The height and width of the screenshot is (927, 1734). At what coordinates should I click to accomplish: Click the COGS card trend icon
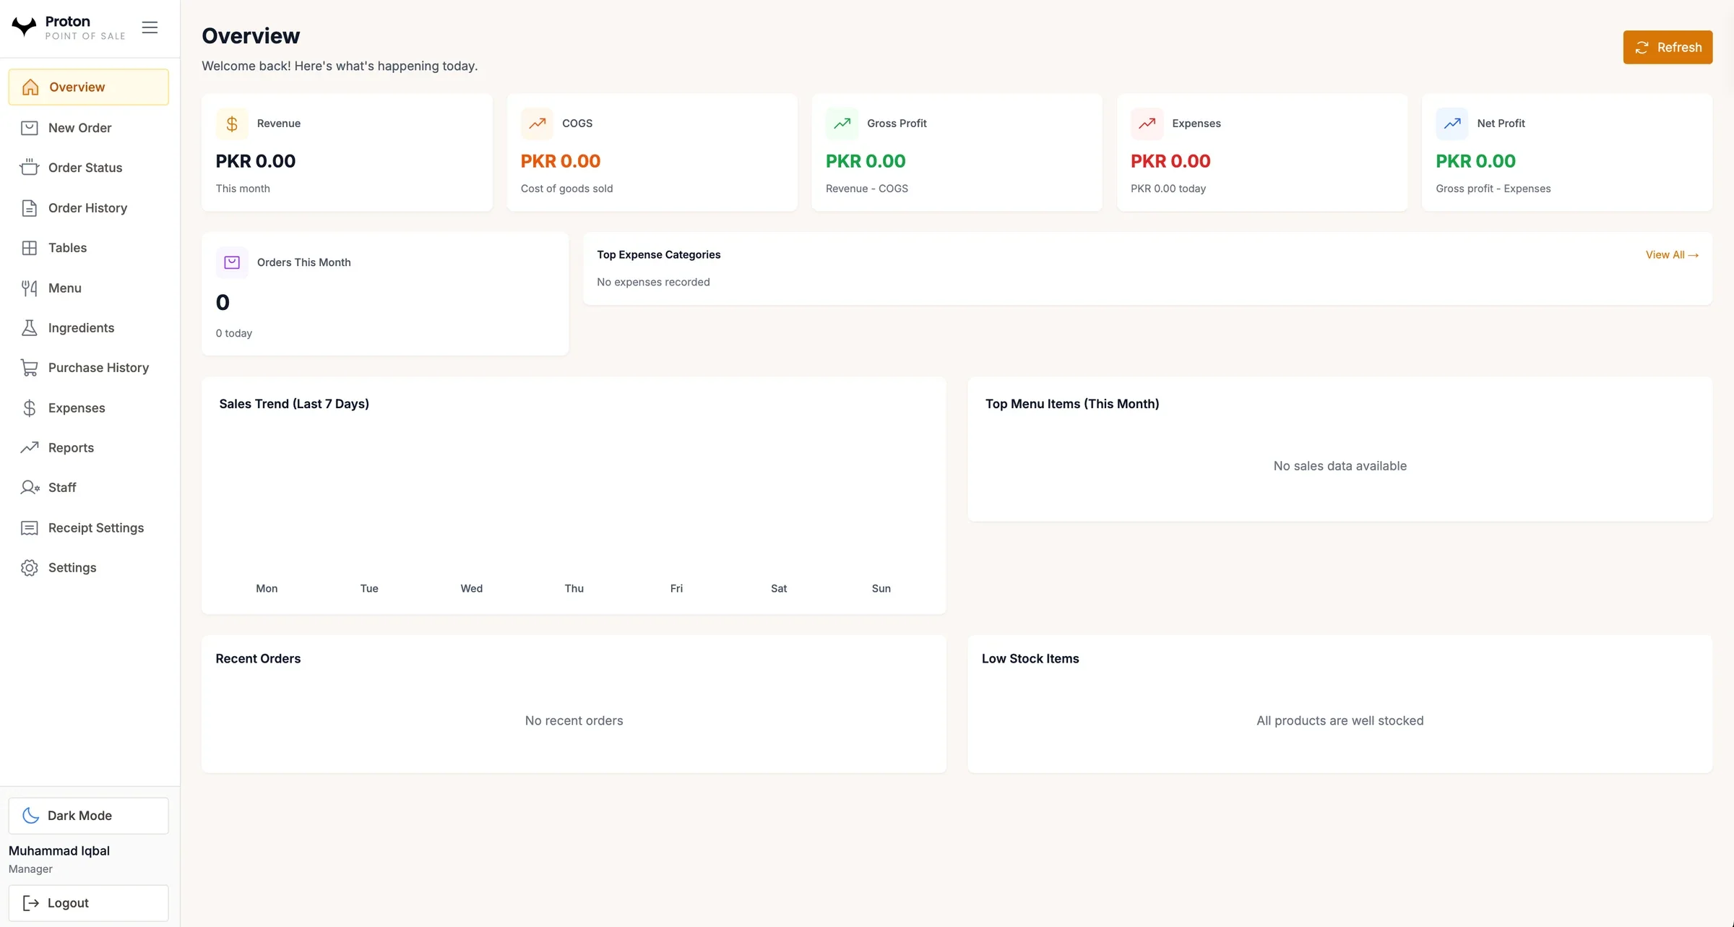coord(537,124)
